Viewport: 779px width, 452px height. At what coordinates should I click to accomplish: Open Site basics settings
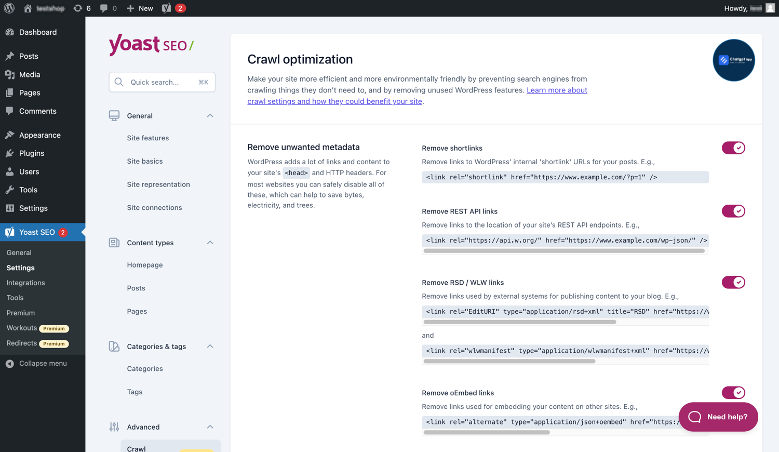point(145,161)
